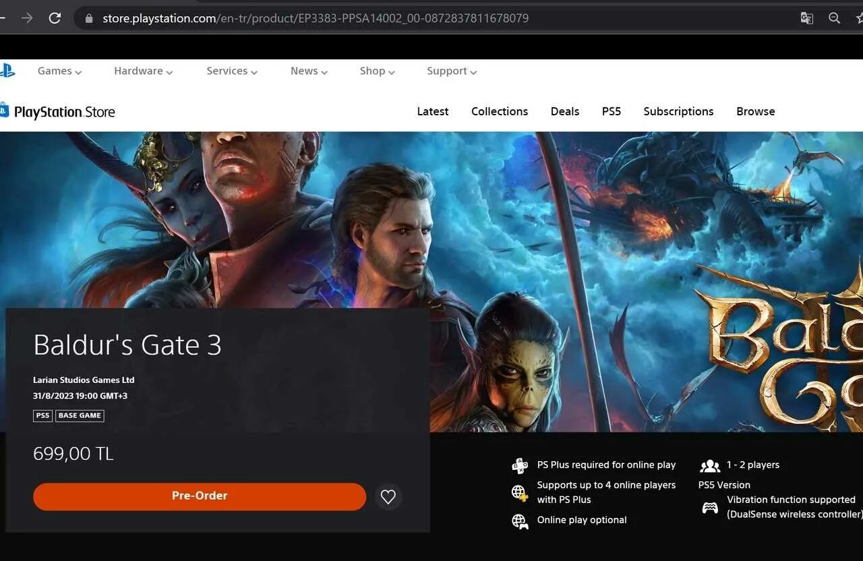Click the '1 - 2 players' text
This screenshot has width=863, height=561.
pos(753,465)
